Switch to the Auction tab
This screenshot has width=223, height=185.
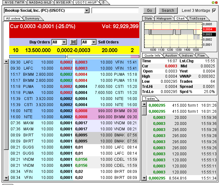pos(171,56)
